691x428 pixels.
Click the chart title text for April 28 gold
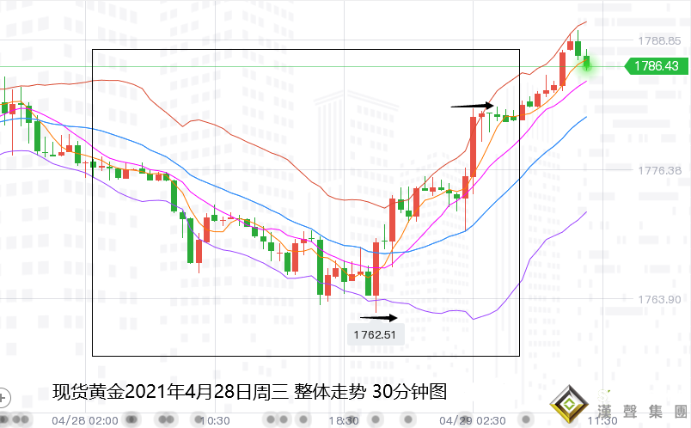pos(249,392)
